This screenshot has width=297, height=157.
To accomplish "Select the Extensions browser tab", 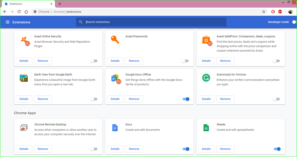I will [28, 4].
